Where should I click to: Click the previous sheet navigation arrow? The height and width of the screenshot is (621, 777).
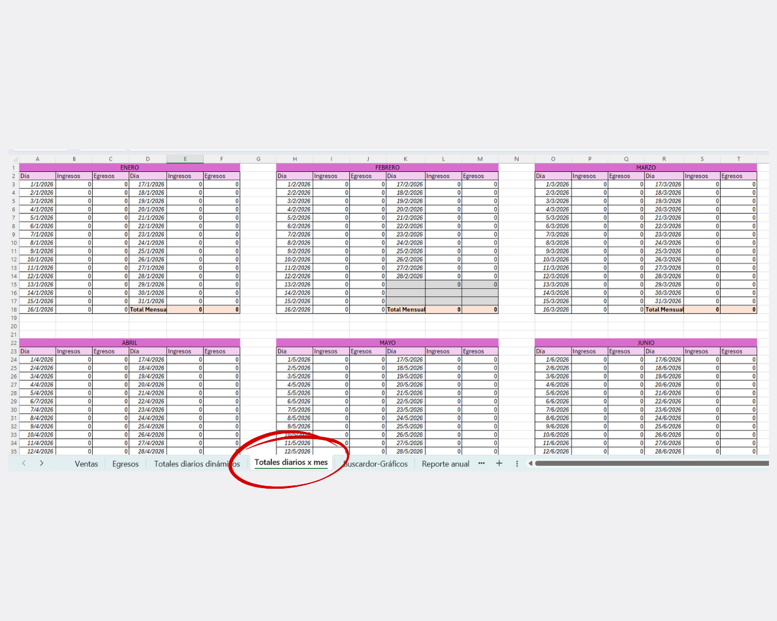(24, 463)
